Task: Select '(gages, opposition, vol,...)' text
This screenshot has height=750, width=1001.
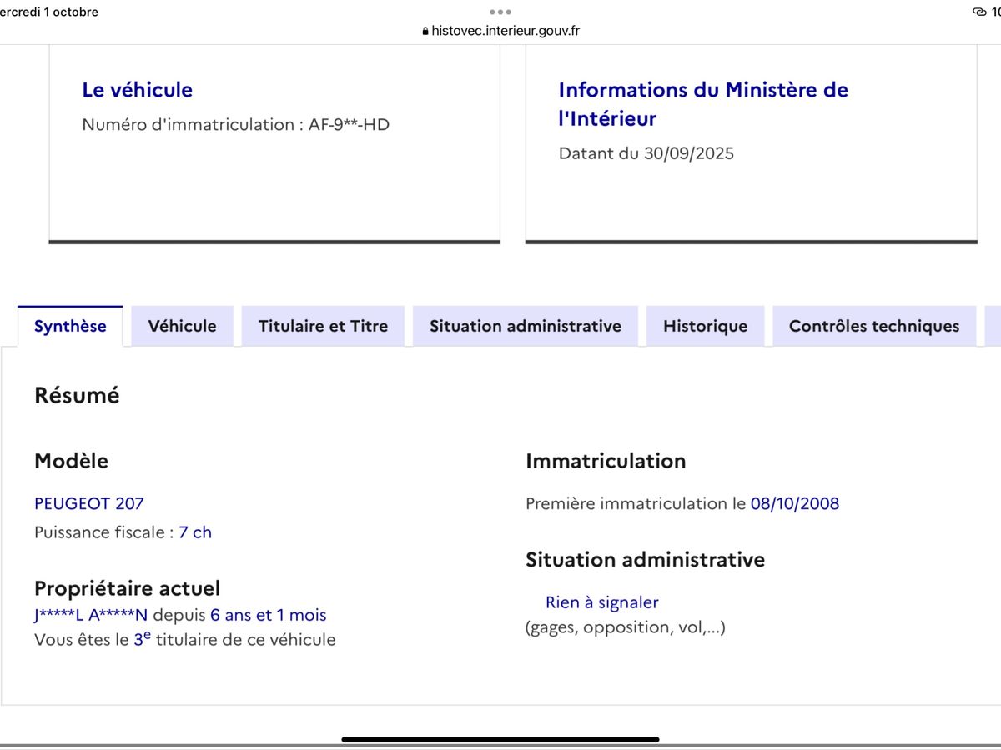Action: click(626, 627)
